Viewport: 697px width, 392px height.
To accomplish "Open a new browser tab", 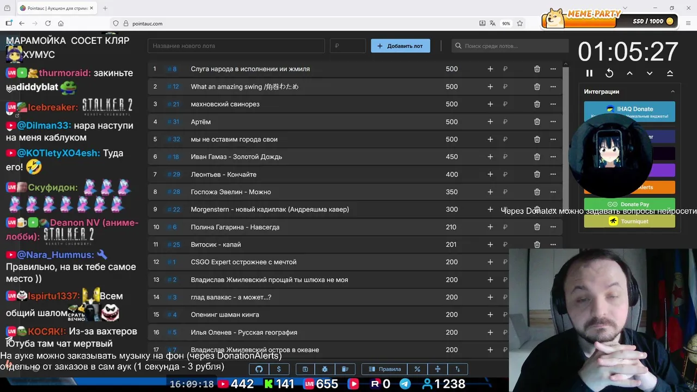I will coord(105,8).
